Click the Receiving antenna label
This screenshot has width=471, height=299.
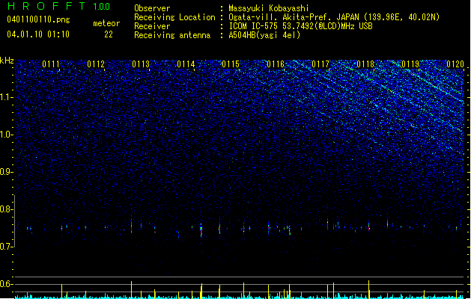pyautogui.click(x=172, y=35)
